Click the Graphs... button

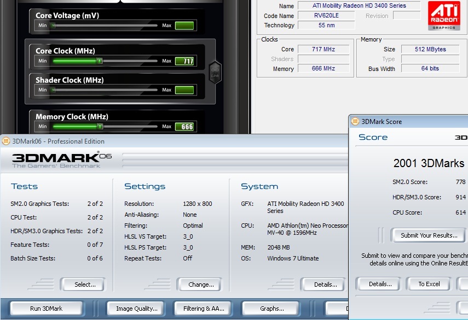coord(271,309)
